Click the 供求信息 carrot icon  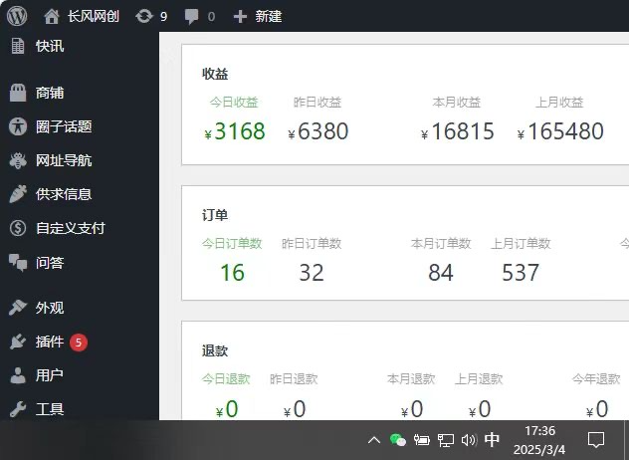pos(18,194)
